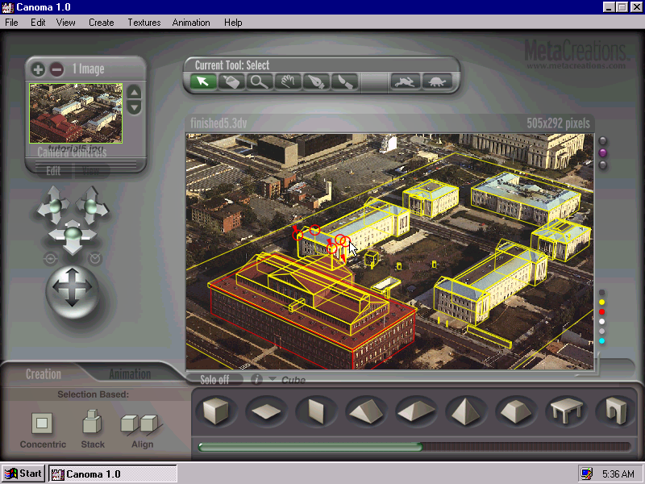Viewport: 645px width, 484px height.
Task: Apply Align selection-based creation
Action: [142, 425]
